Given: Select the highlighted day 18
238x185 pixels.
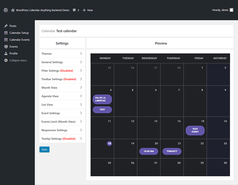Looking at the screenshot, I should click(110, 143).
